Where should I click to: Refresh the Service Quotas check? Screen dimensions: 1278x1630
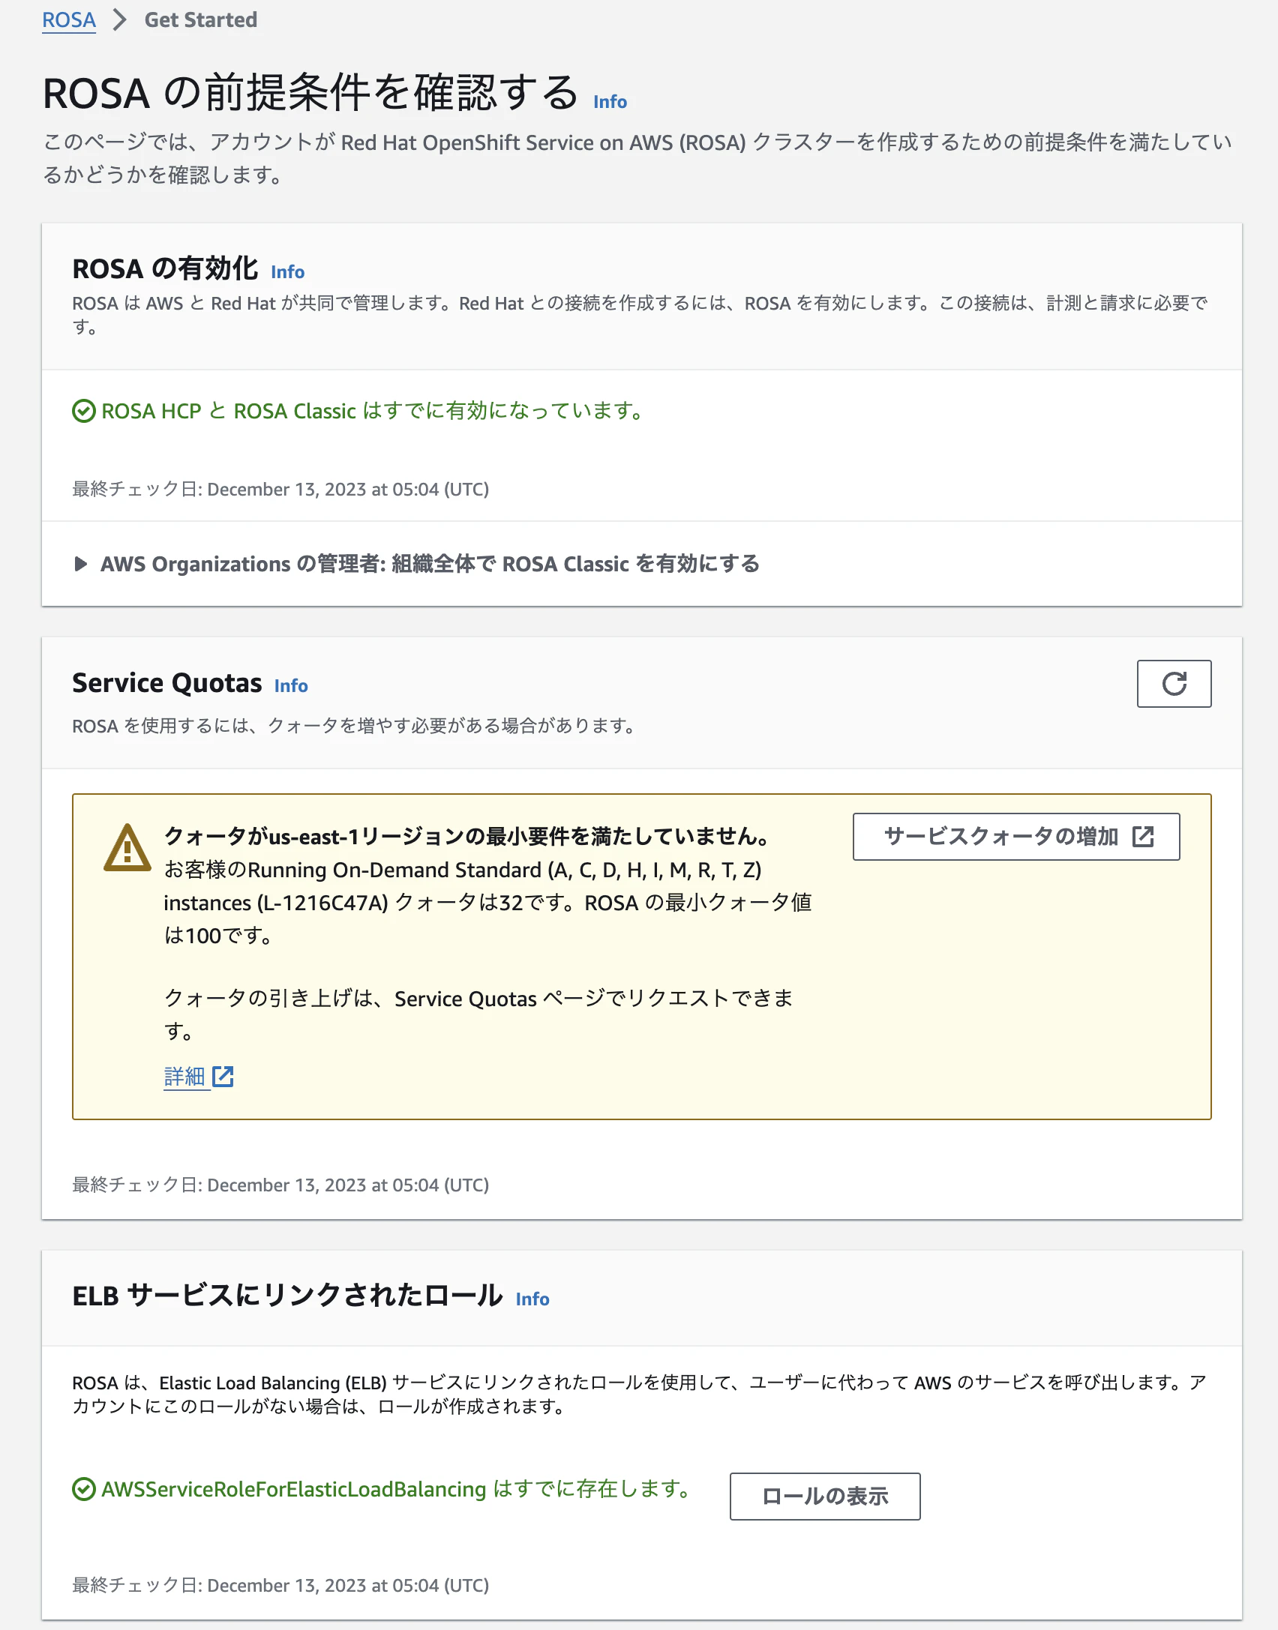click(1174, 684)
